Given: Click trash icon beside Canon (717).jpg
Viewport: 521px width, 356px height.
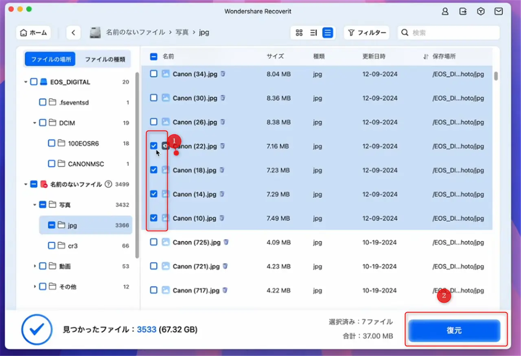Looking at the screenshot, I should click(x=225, y=290).
